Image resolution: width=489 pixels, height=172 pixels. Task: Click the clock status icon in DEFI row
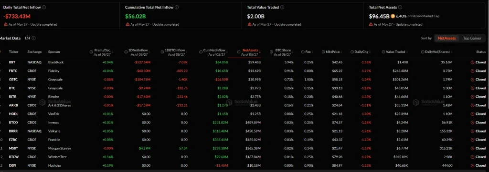(472, 165)
